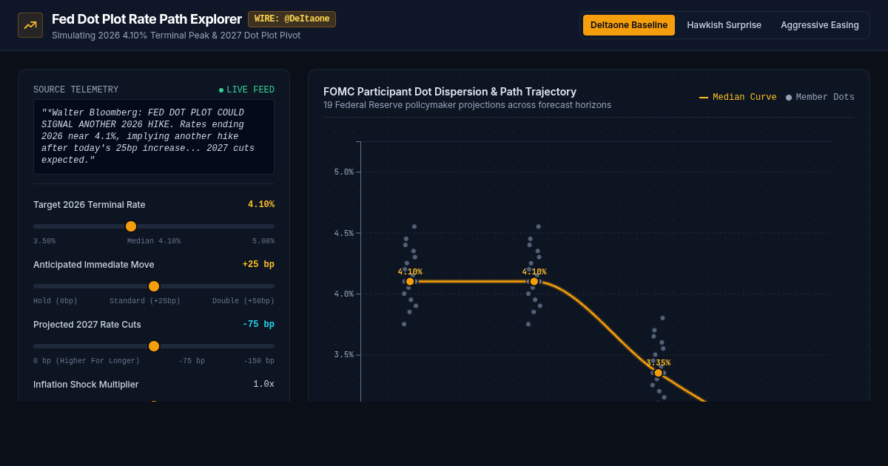This screenshot has width=888, height=466.
Task: Click the Fed Dot Plot Rate Path Explorer title
Action: pyautogui.click(x=147, y=19)
